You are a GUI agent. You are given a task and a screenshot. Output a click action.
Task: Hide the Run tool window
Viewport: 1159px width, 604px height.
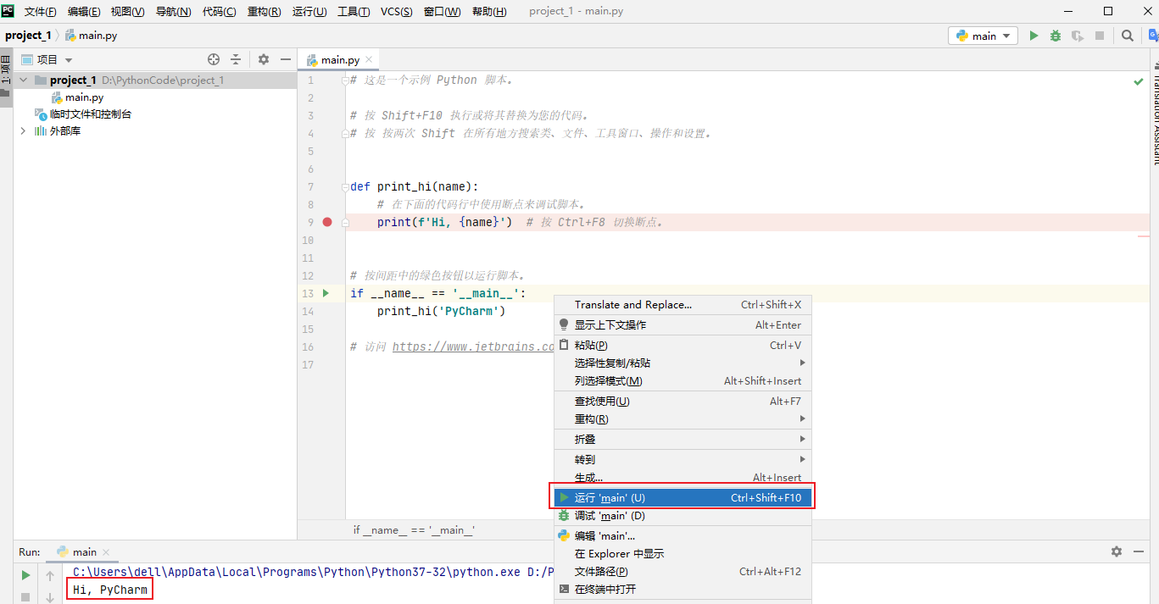[1139, 551]
